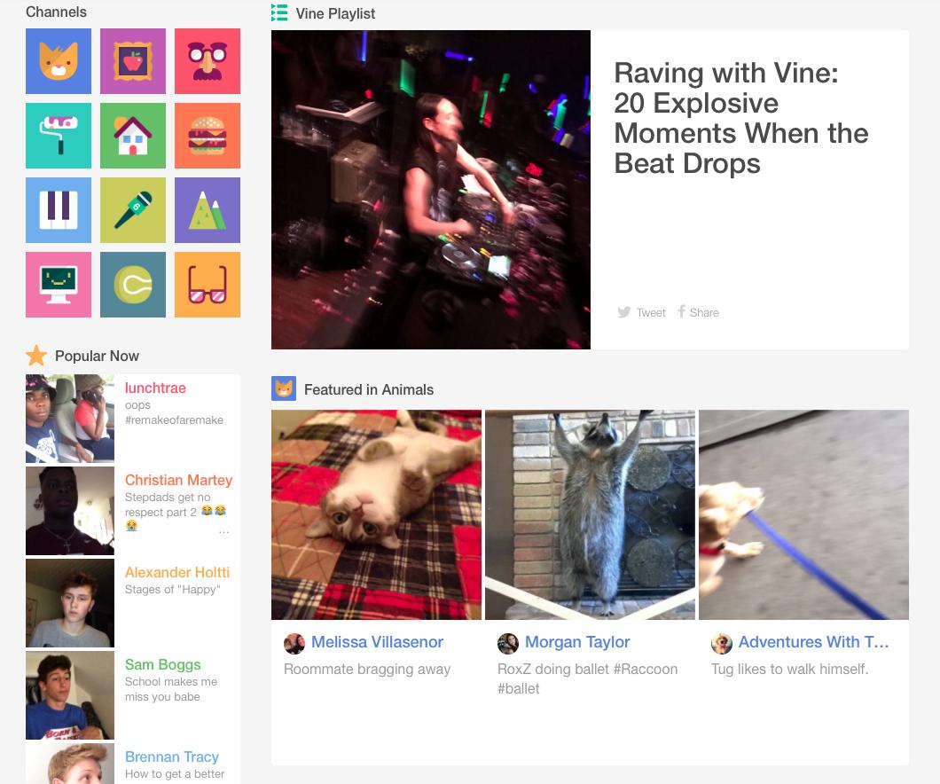Open the tennis ball Sports channel

[133, 285]
